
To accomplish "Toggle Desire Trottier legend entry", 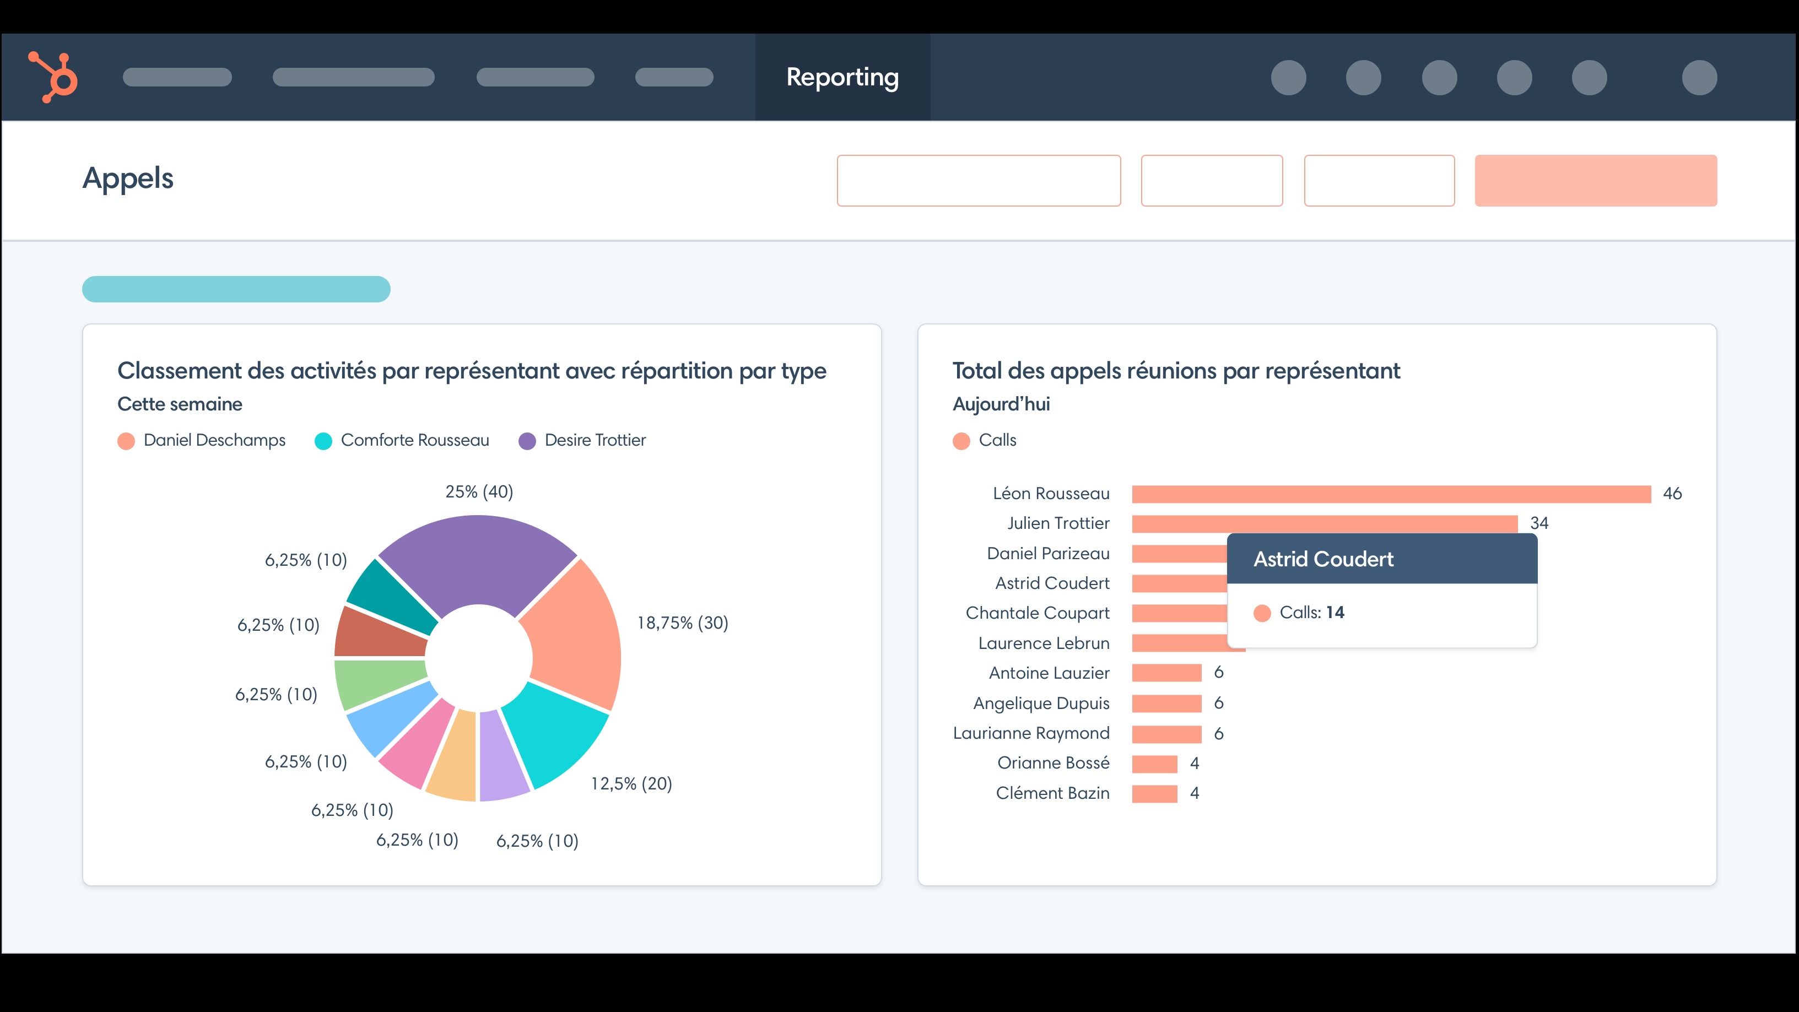I will coord(595,440).
